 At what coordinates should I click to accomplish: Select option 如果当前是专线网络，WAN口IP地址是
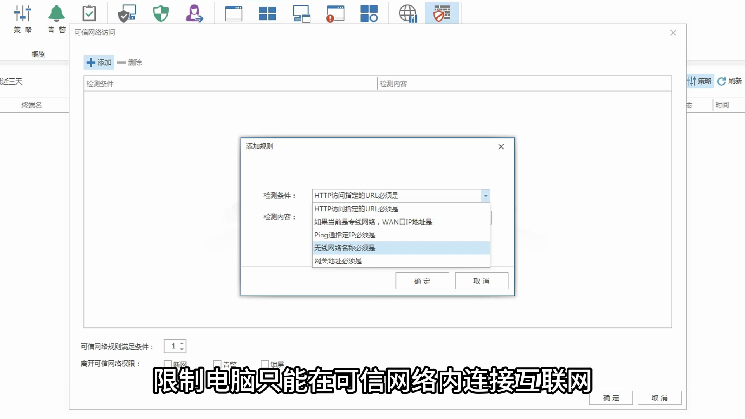(401, 222)
